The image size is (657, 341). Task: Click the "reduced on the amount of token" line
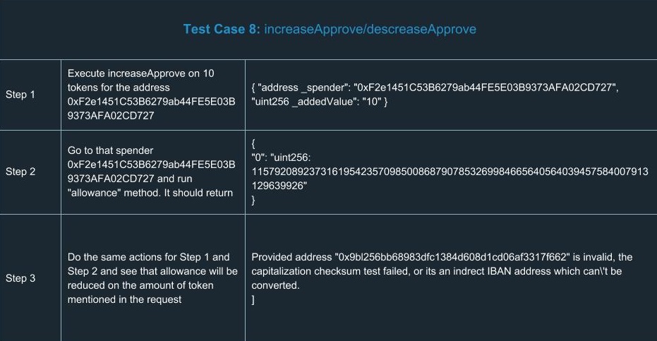click(x=140, y=285)
